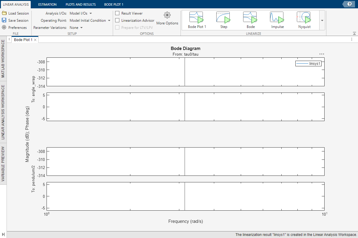
Task: Open the PLOTS AND RESULTS tab
Action: [81, 4]
